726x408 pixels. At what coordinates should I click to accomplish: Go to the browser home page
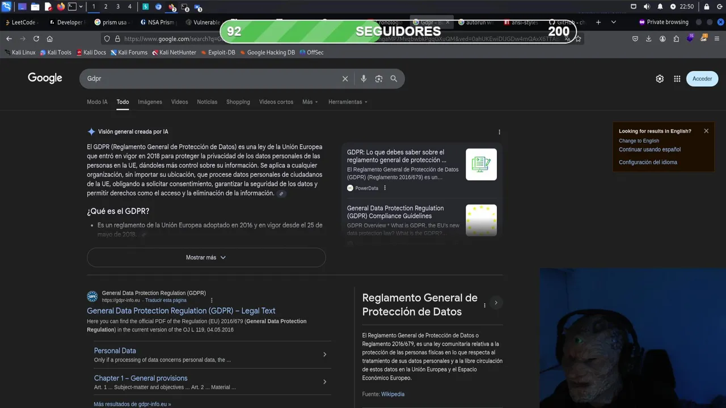point(49,39)
